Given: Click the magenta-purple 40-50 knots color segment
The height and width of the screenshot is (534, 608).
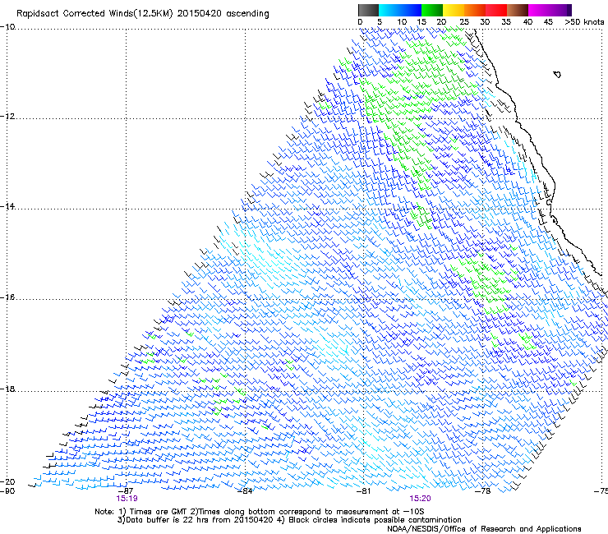Looking at the screenshot, I should click(550, 10).
